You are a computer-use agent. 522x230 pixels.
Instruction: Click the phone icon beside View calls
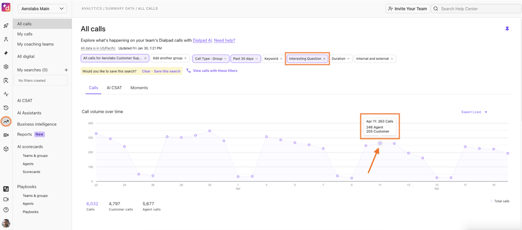tap(189, 71)
